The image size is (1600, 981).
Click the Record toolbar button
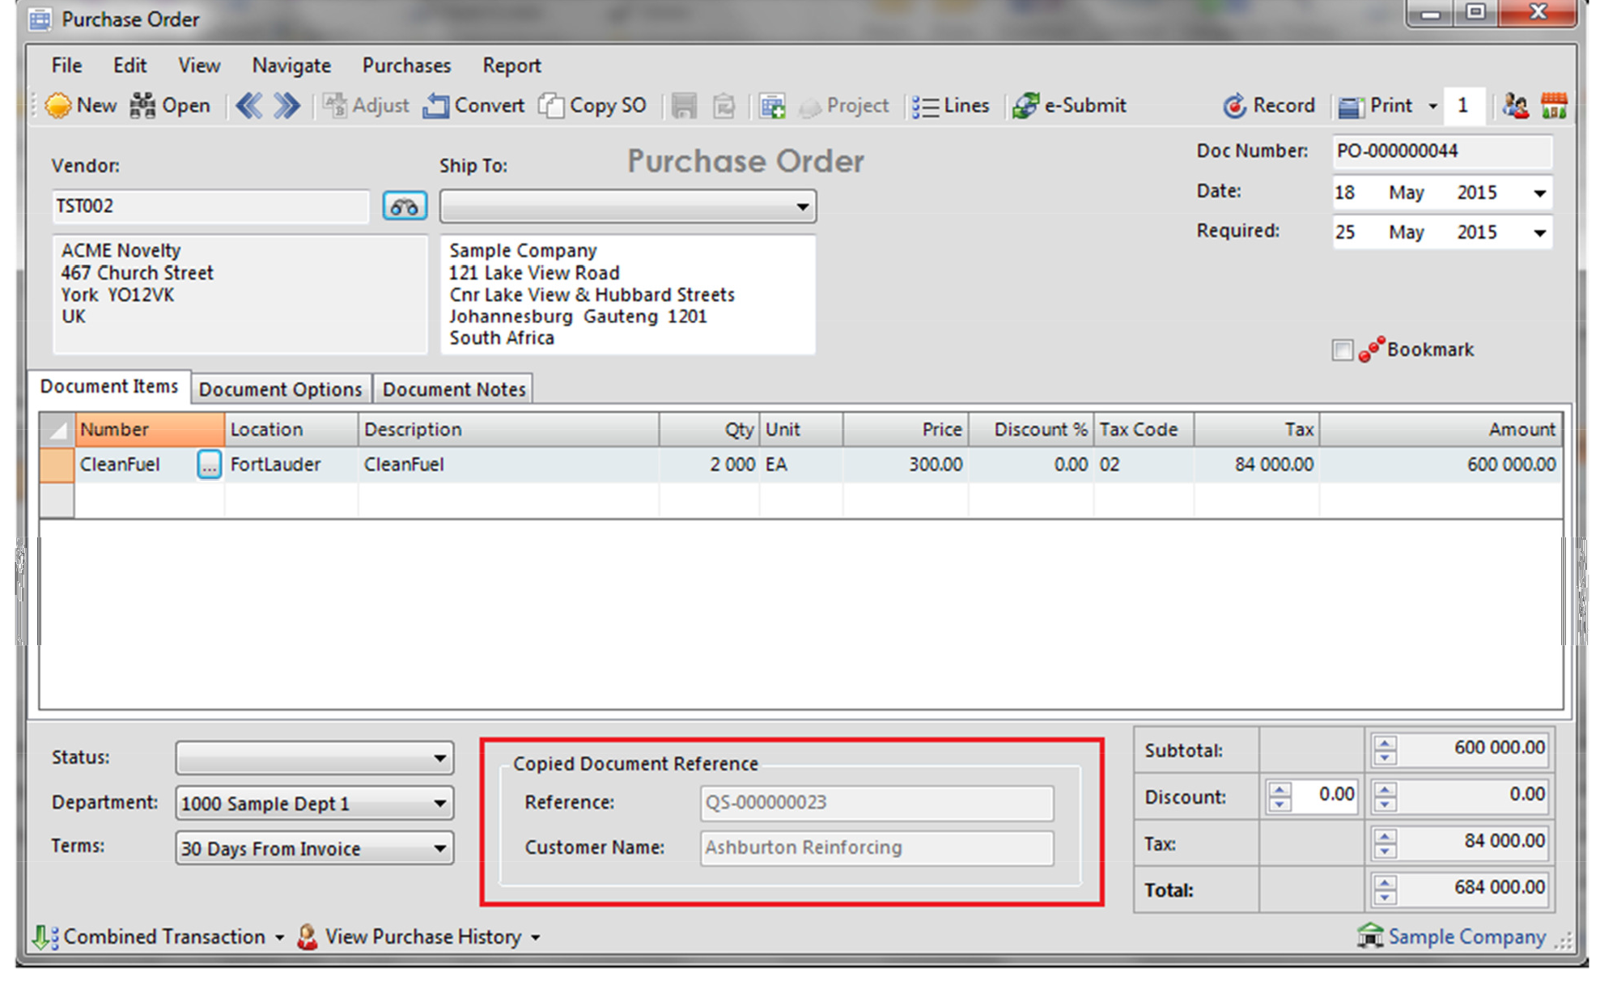point(1268,106)
